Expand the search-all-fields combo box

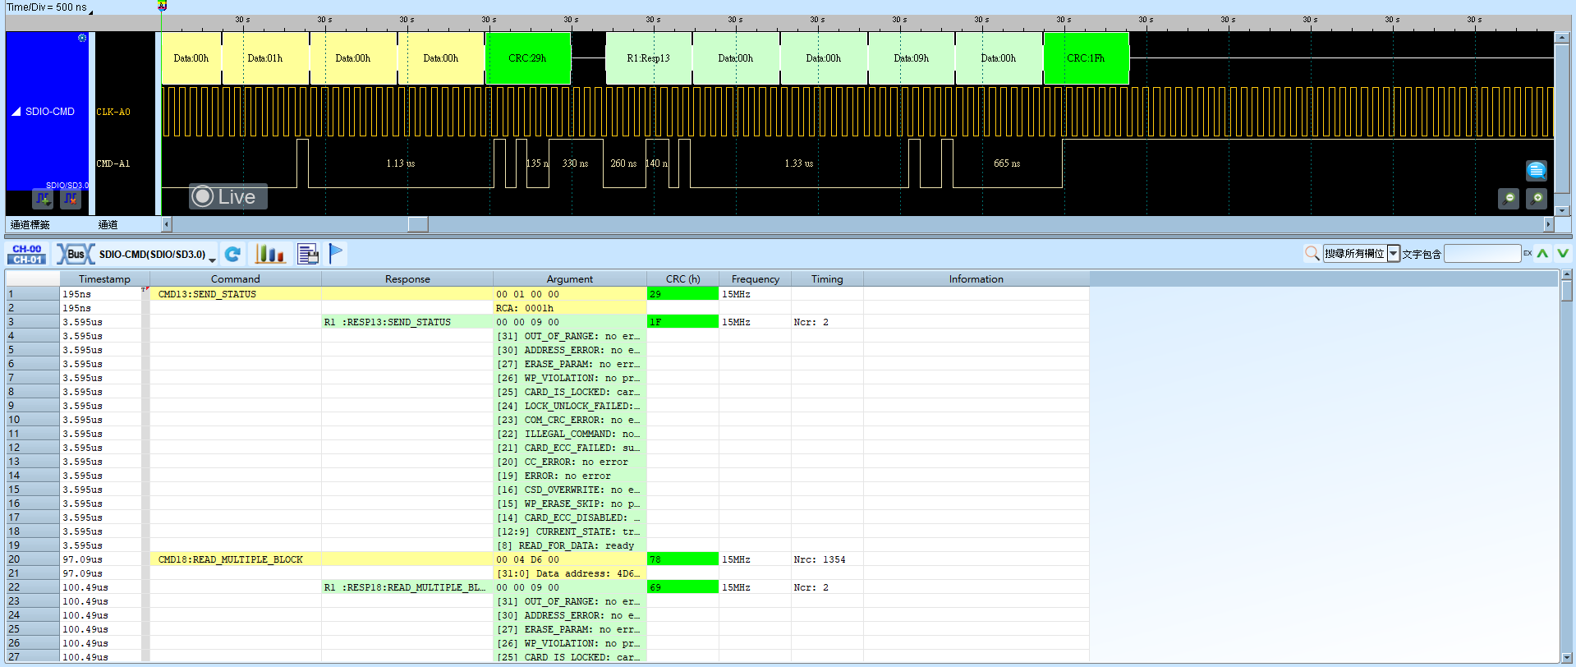point(1394,254)
